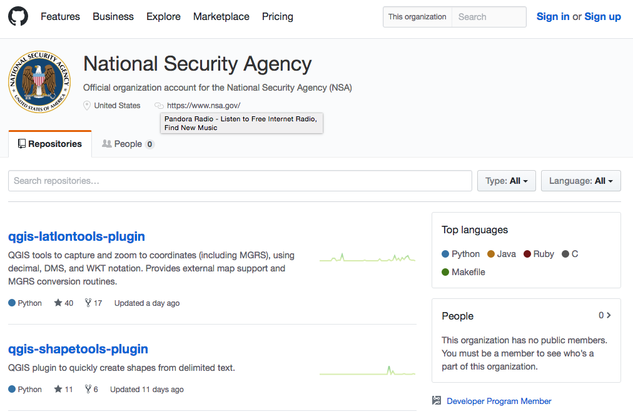Open Marketplace in the top navigation
The image size is (633, 414).
[221, 16]
